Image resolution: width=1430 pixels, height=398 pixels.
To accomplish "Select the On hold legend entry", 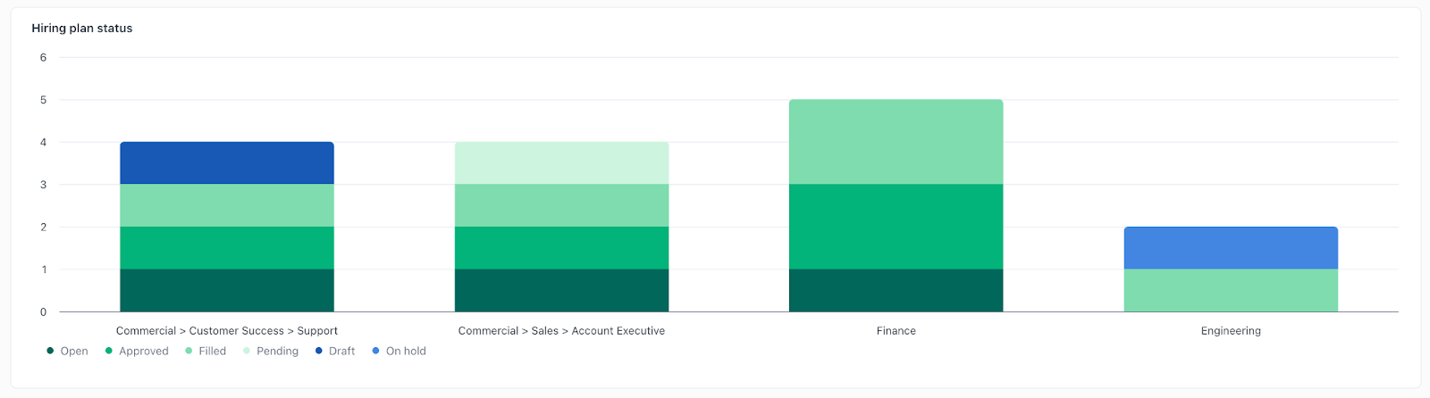I will (x=399, y=351).
